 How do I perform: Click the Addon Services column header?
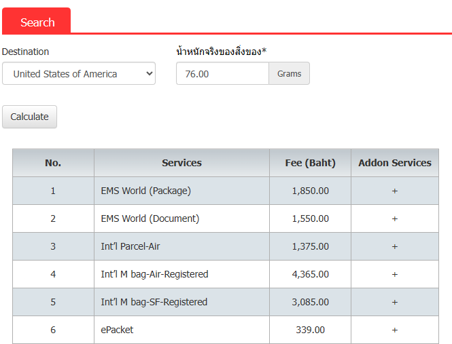(394, 163)
